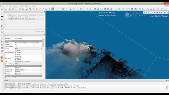Select Tutorial 1 - Rendered - Cloud.segmented tree item
This screenshot has width=169, height=95.
pos(23,19)
